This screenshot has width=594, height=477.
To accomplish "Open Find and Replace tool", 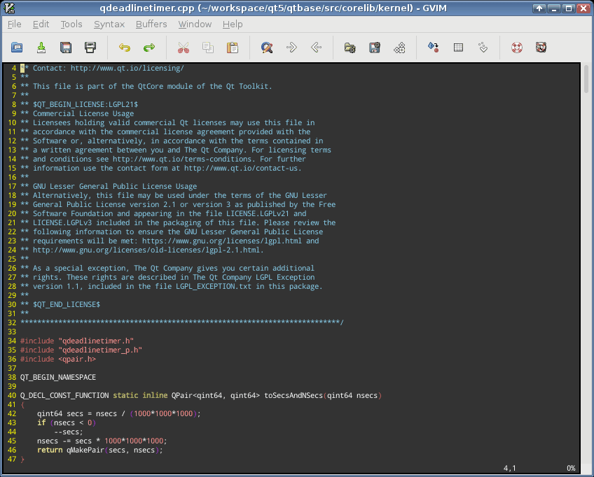I will click(x=267, y=48).
